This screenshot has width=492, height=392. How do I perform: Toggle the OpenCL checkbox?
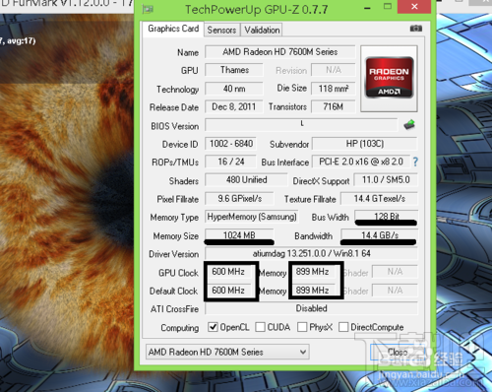(x=213, y=327)
